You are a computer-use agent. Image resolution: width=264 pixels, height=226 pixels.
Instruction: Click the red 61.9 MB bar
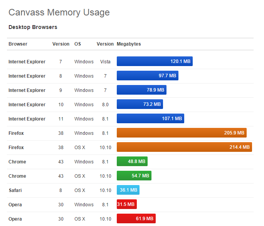click(x=136, y=219)
